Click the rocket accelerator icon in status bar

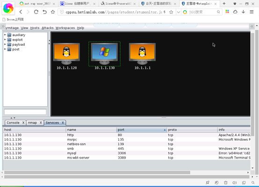coord(208,182)
